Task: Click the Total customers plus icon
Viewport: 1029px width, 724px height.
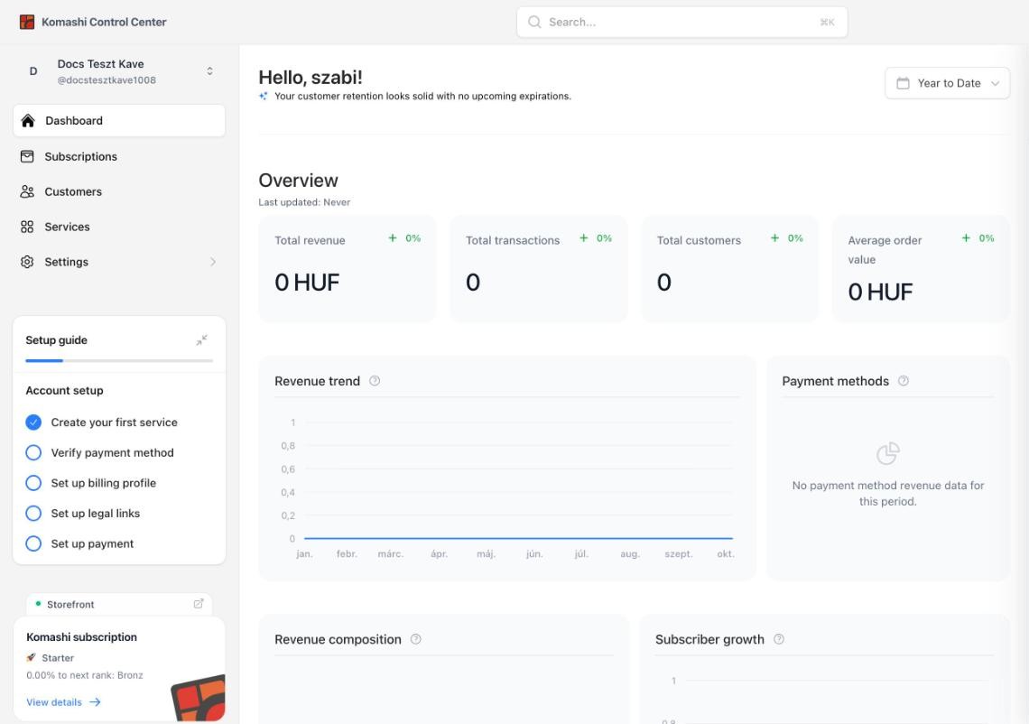Action: pos(774,238)
